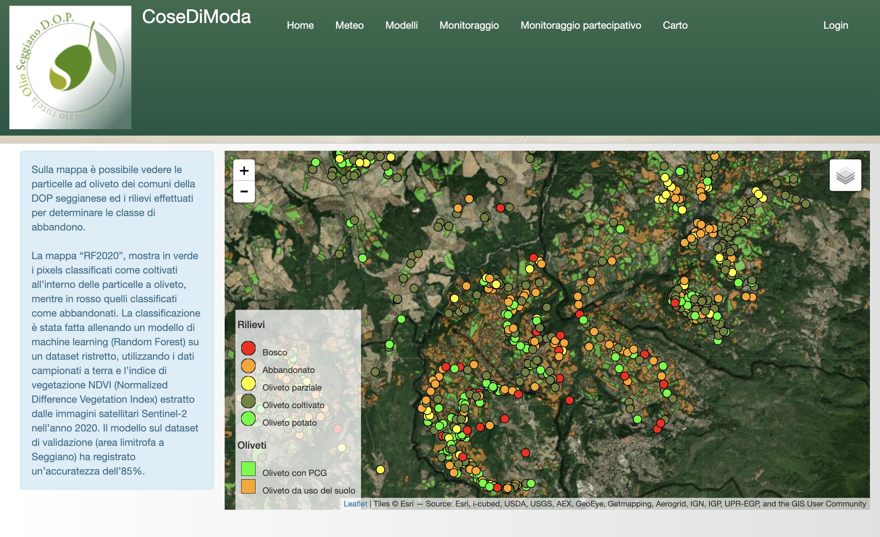Image resolution: width=880 pixels, height=537 pixels.
Task: Click the CoseDiModa site title
Action: tap(196, 17)
